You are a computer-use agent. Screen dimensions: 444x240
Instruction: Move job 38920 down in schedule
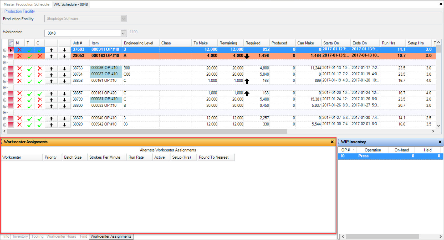tap(64, 125)
